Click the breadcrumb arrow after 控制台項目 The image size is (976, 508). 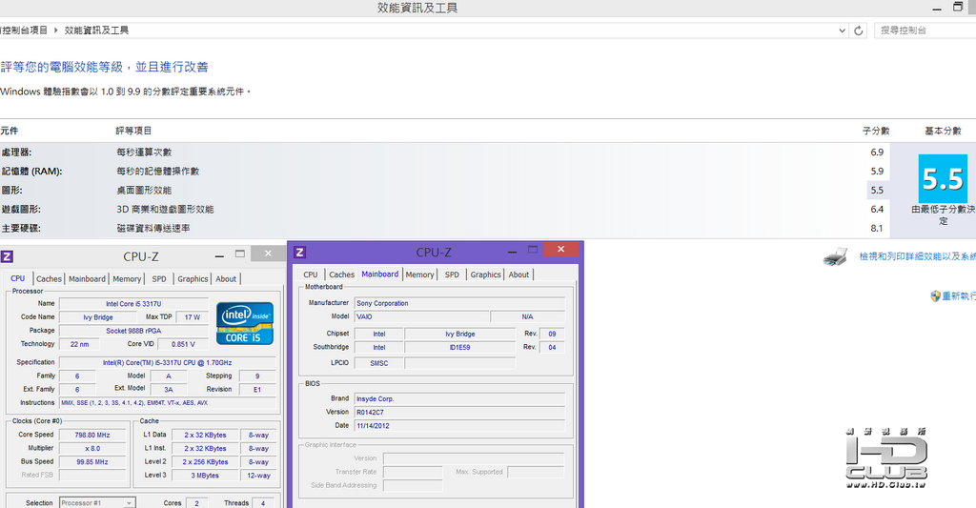[x=56, y=30]
